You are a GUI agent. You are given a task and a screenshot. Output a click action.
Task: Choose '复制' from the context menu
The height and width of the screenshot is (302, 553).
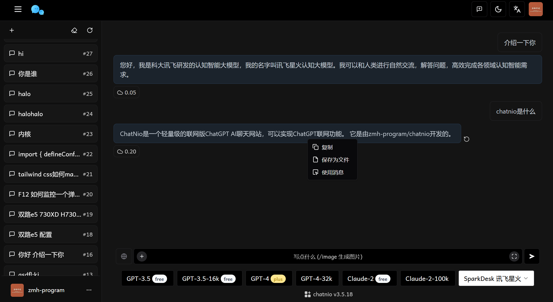click(x=332, y=147)
